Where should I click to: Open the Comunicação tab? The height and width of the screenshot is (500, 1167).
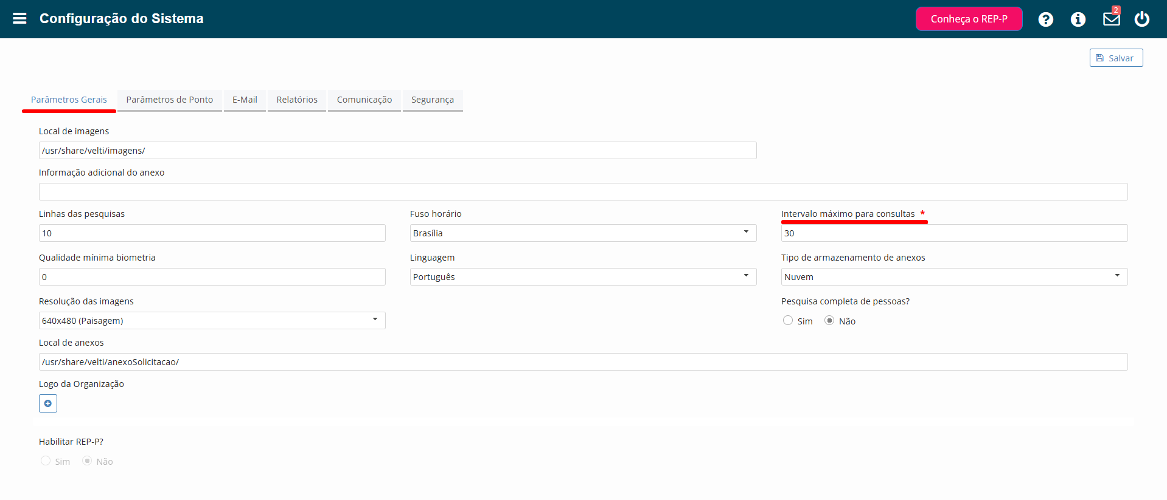(x=364, y=100)
